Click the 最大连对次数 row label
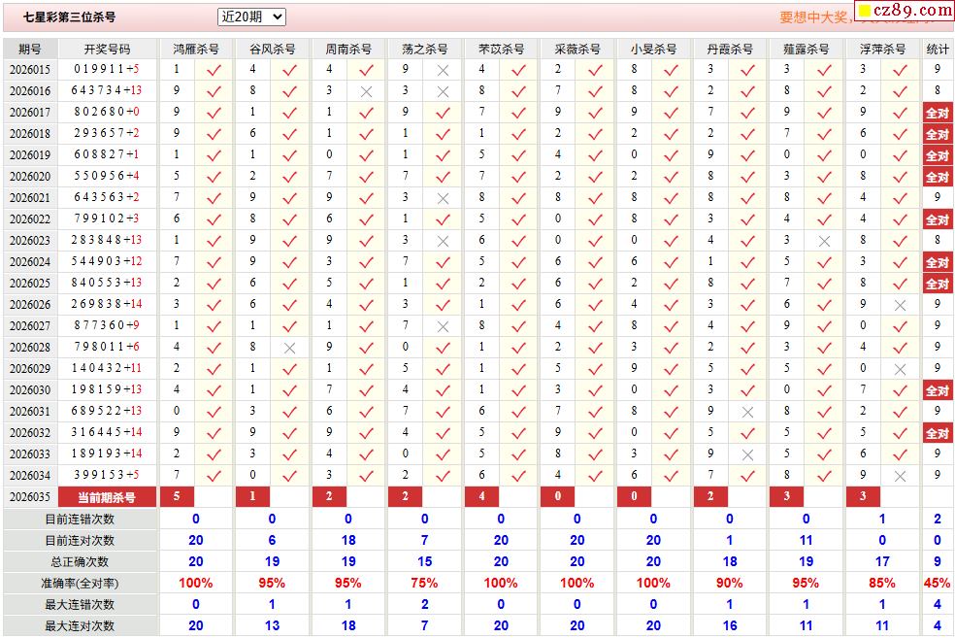 pyautogui.click(x=81, y=625)
